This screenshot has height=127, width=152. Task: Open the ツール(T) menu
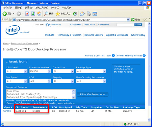(x=55, y=8)
